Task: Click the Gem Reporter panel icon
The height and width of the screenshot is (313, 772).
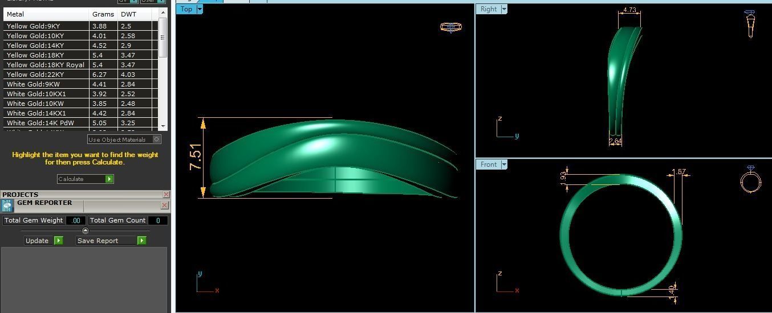Action: pos(7,205)
